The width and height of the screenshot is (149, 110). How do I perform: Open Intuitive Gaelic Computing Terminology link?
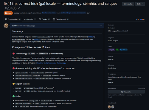[52, 63]
